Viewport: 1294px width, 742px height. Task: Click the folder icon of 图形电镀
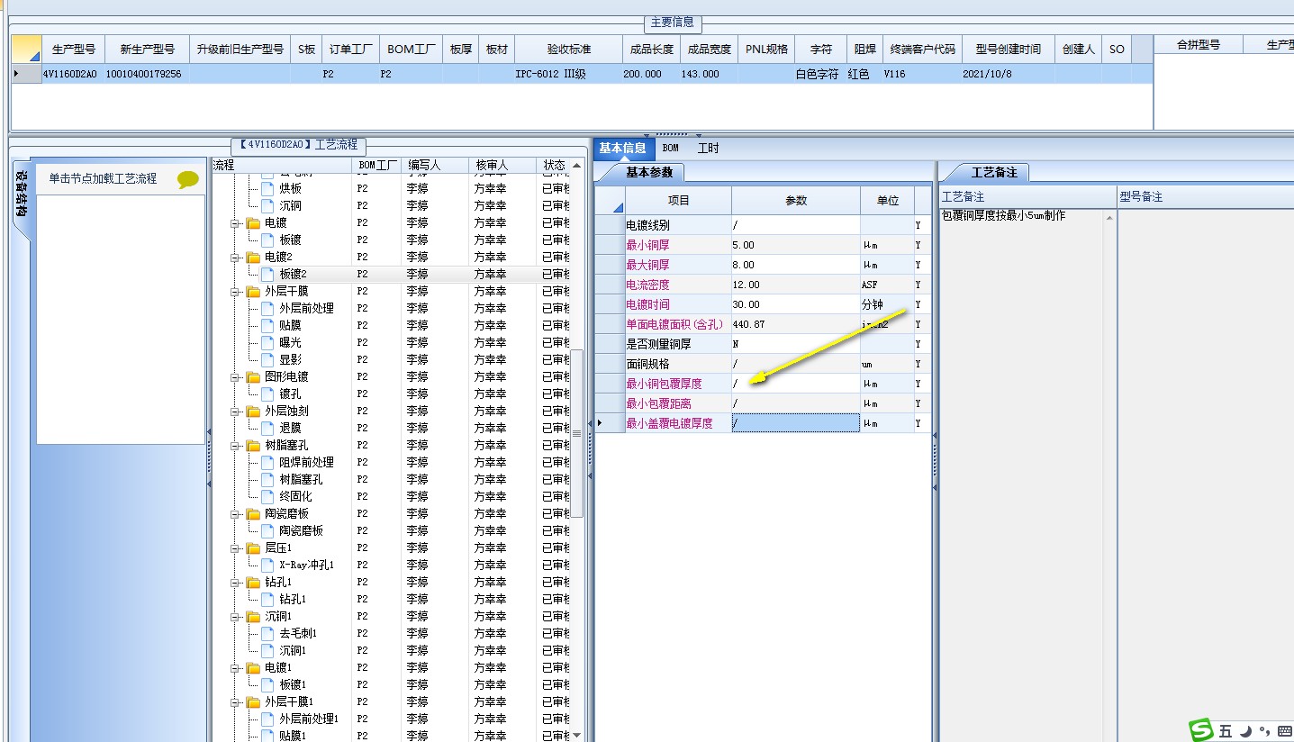tap(253, 377)
